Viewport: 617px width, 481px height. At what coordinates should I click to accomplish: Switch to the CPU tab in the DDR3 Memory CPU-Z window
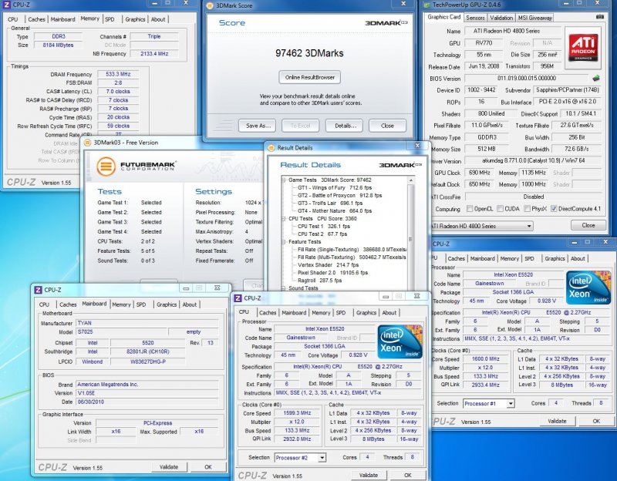[13, 19]
